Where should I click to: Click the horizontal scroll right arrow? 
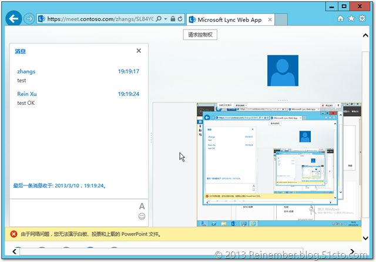[x=352, y=251]
